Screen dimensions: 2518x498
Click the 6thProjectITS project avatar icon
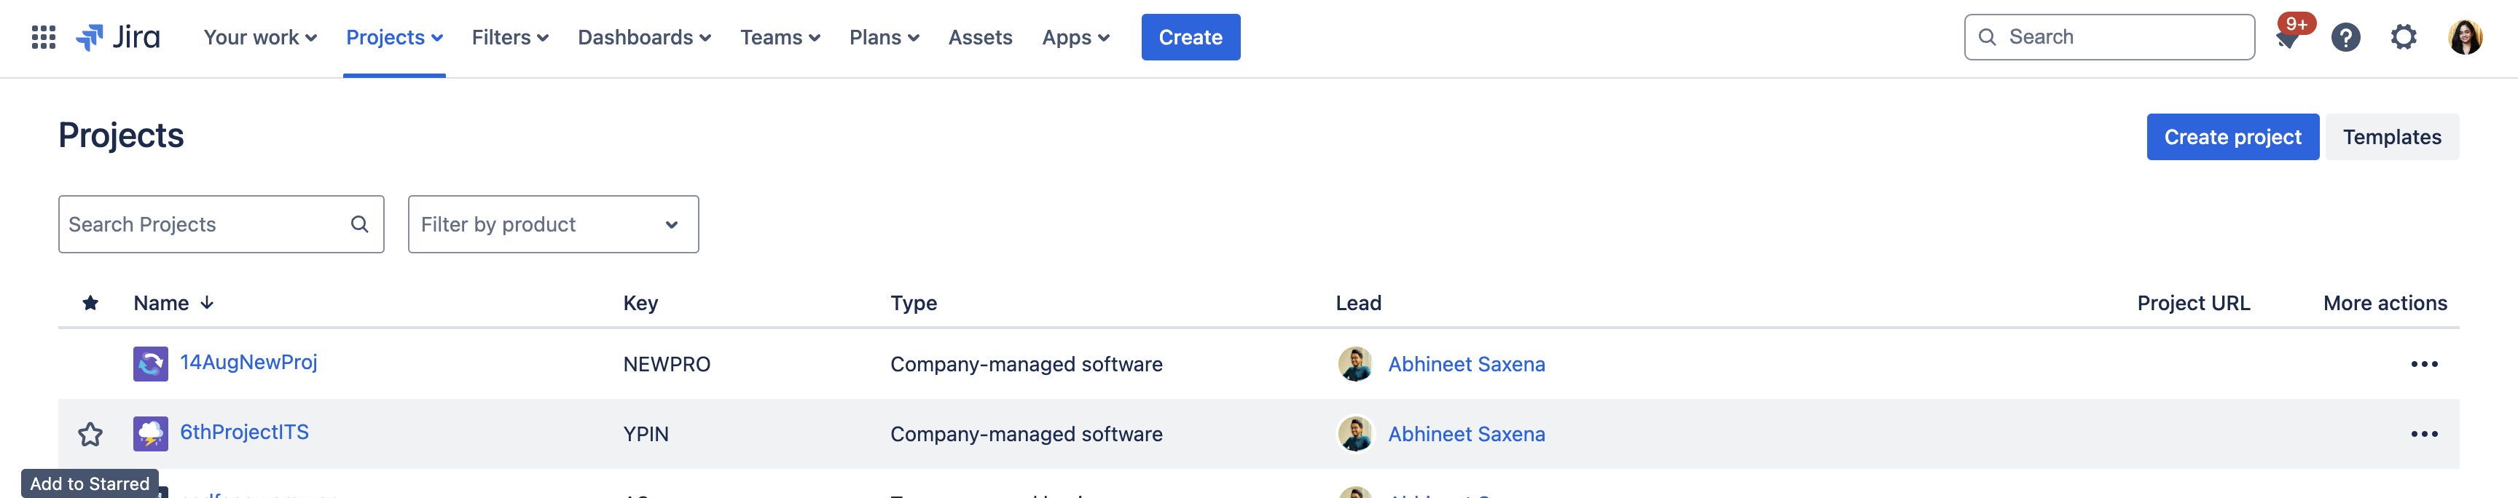[151, 435]
